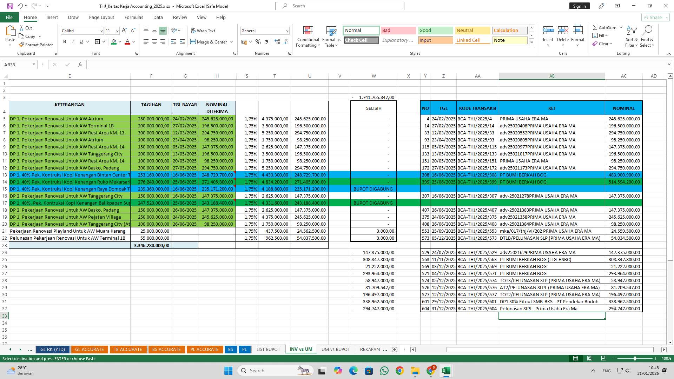The image size is (674, 379).
Task: Apply the Bad cell style
Action: point(398,30)
